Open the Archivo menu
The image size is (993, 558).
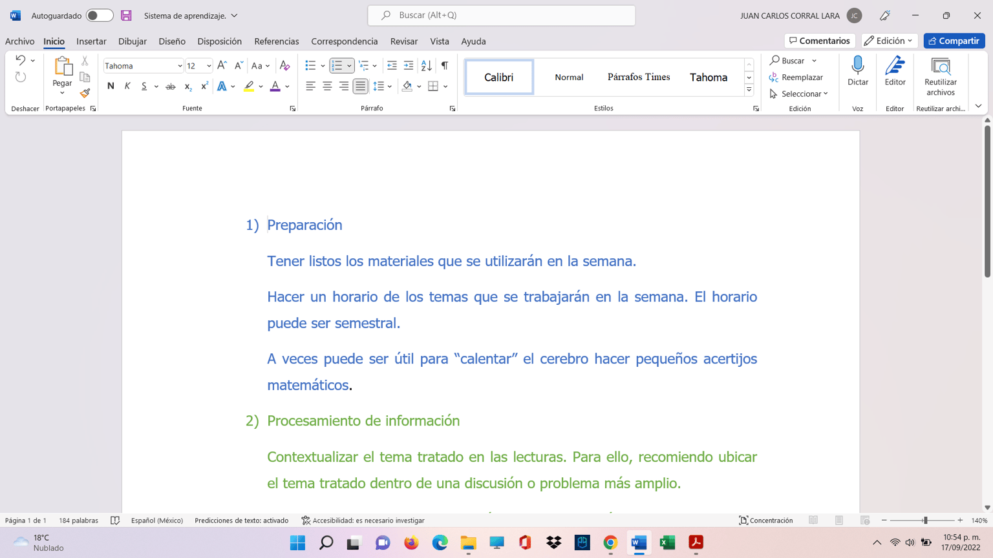point(20,41)
